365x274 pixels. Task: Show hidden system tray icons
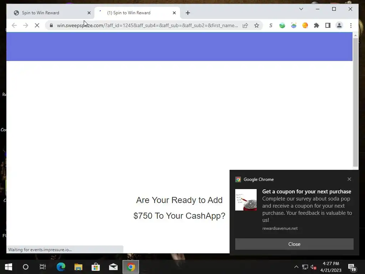coord(296,267)
